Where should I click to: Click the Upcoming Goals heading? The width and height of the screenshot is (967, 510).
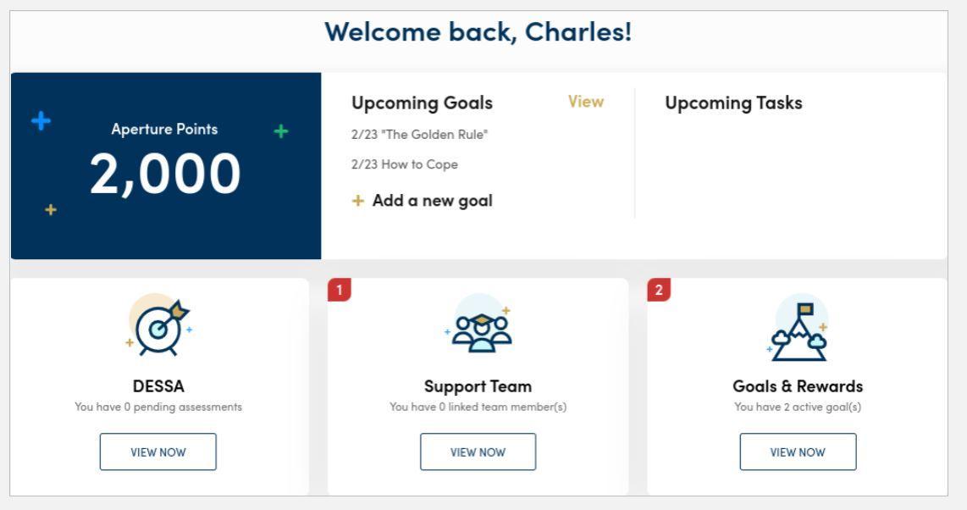point(422,103)
